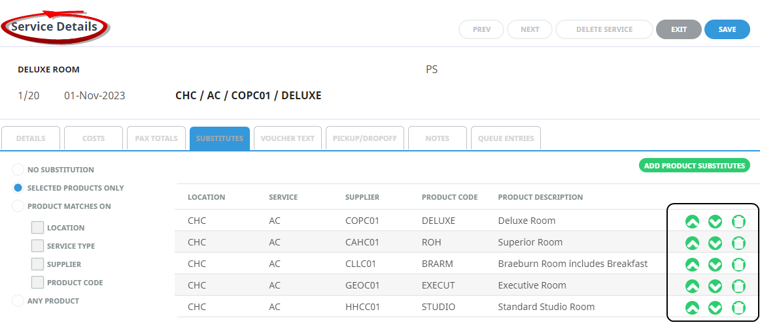Select Product Matches On option
This screenshot has height=329, width=760.
click(x=18, y=206)
